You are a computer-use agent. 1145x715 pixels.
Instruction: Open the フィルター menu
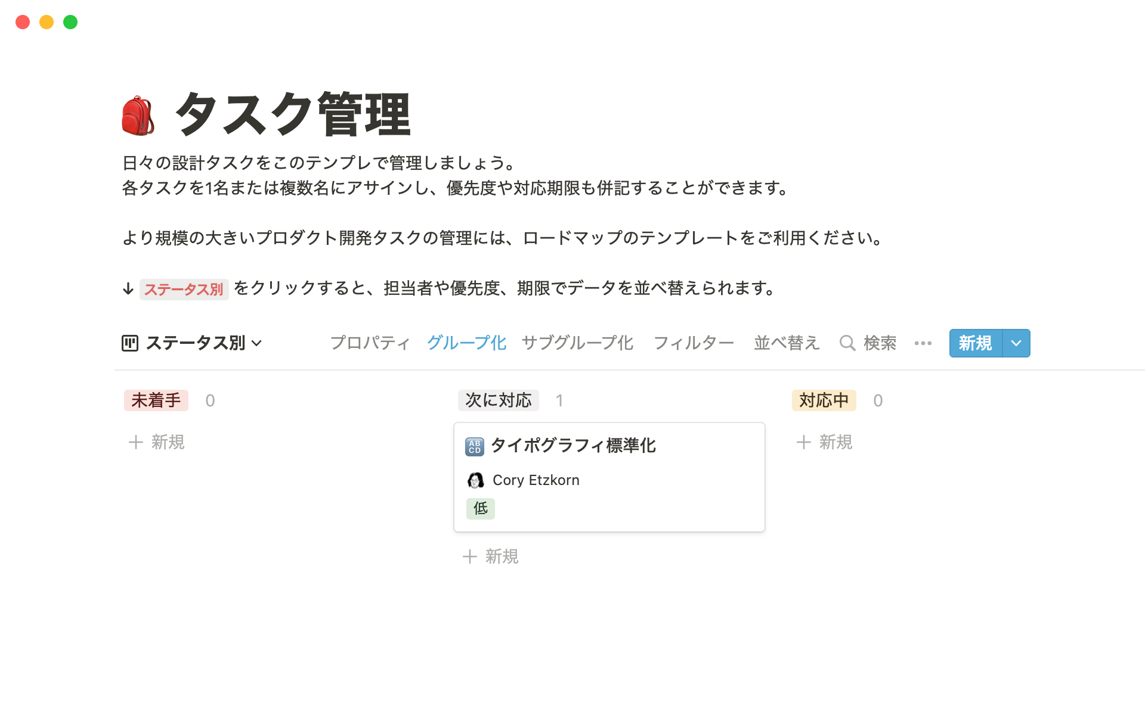tap(694, 343)
